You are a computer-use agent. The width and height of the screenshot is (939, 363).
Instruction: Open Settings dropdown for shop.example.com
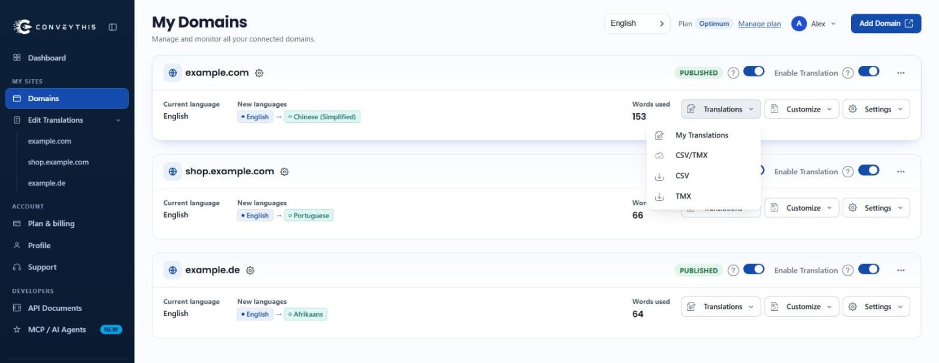coord(876,208)
